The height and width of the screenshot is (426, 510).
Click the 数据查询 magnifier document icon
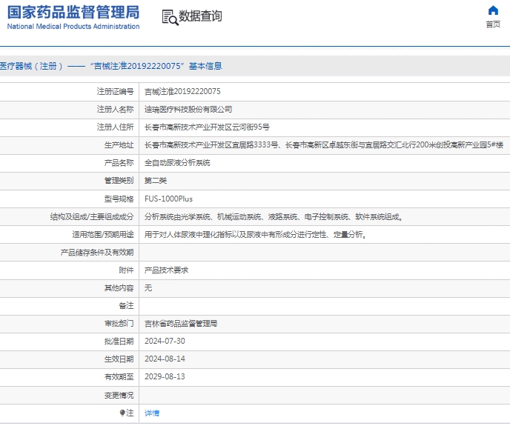[170, 17]
